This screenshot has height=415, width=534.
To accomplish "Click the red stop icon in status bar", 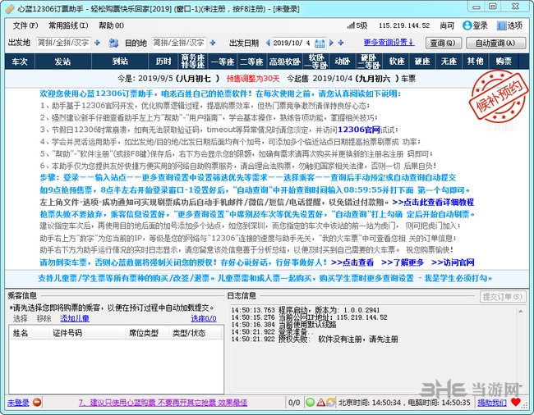I will (x=37, y=403).
